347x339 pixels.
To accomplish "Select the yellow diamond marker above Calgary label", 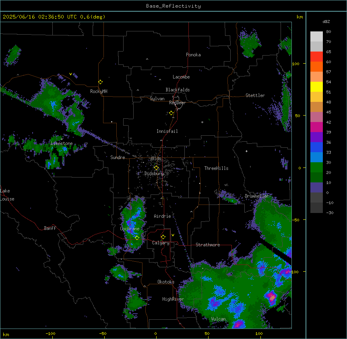I will tap(163, 237).
